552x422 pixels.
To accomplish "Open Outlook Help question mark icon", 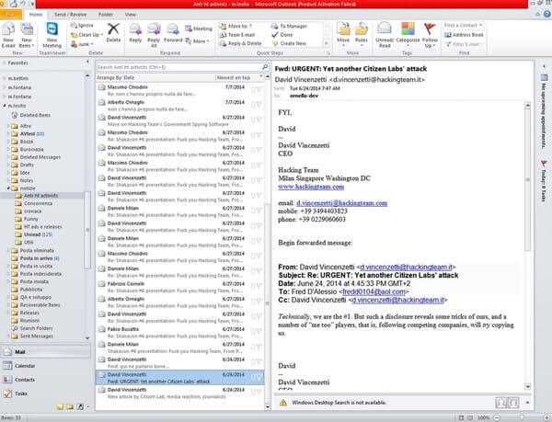I will [x=547, y=14].
